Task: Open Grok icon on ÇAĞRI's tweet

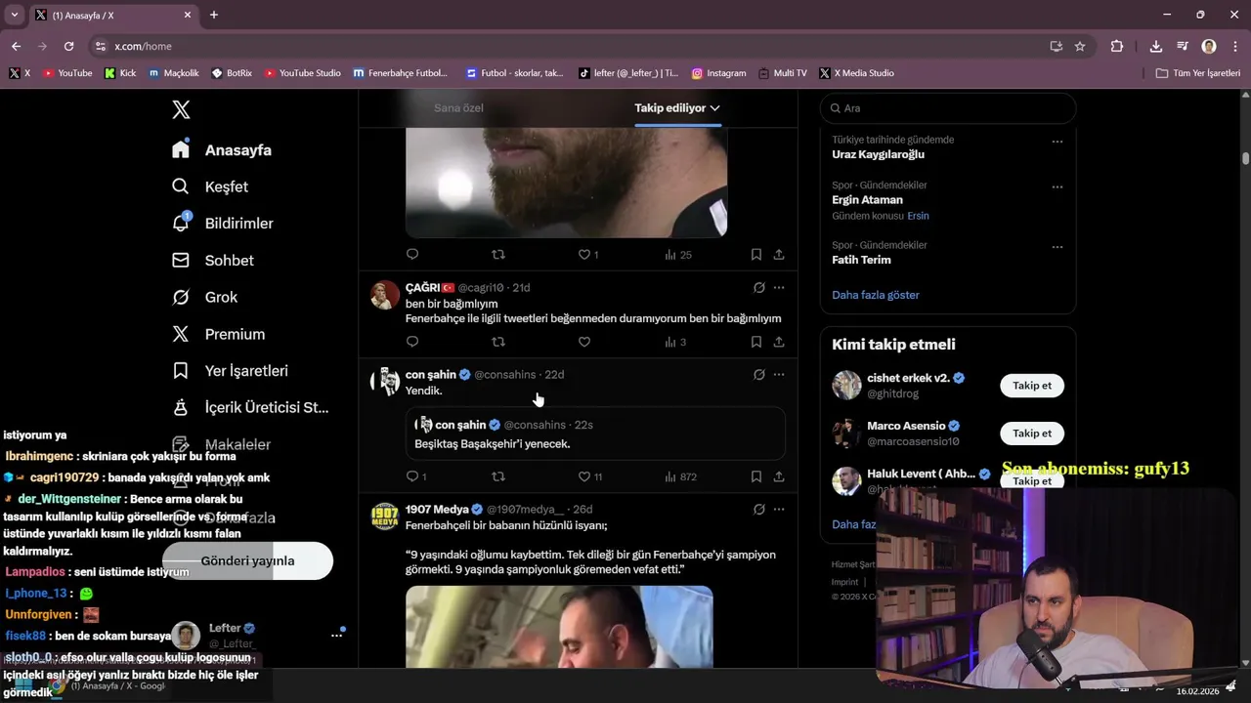Action: coord(758,288)
